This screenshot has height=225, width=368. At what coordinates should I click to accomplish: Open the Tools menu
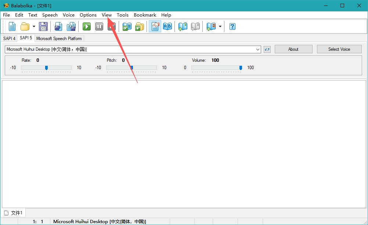pos(123,15)
